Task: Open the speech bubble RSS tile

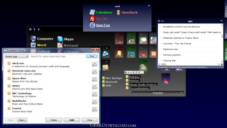Action: coord(143,39)
